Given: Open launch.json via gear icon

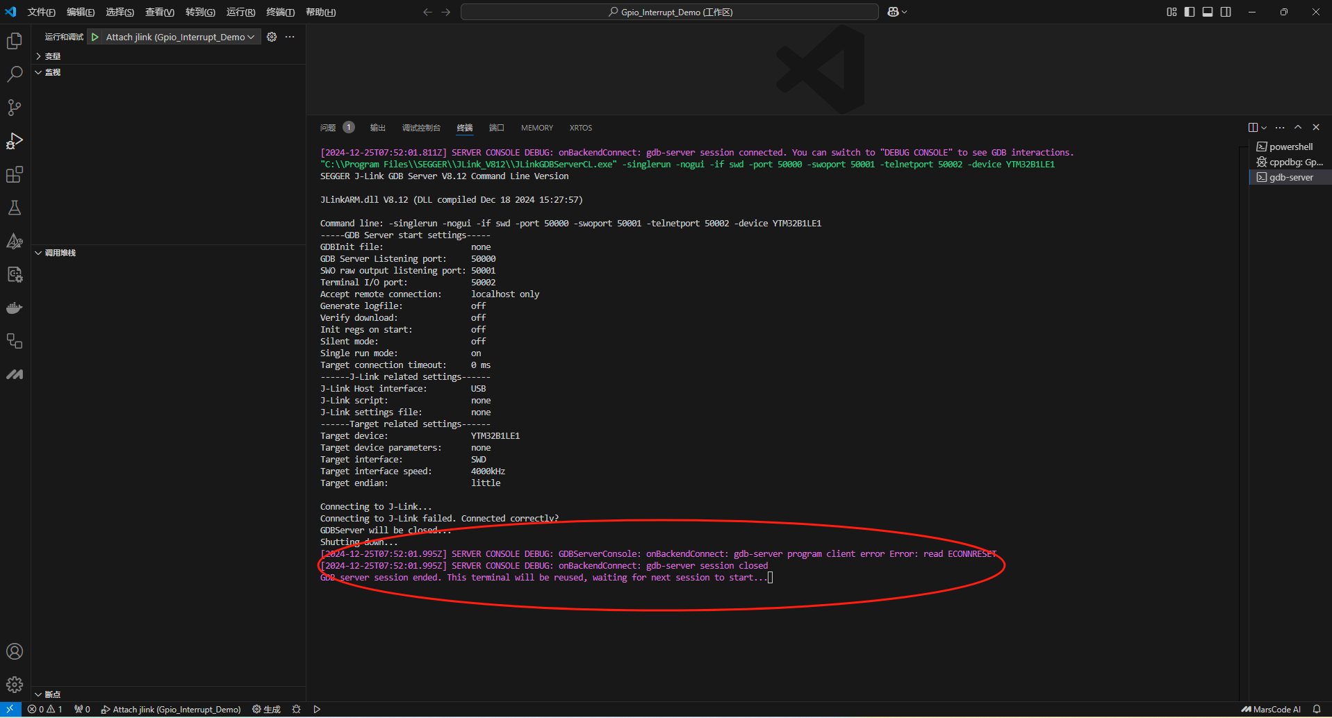Looking at the screenshot, I should pyautogui.click(x=272, y=37).
